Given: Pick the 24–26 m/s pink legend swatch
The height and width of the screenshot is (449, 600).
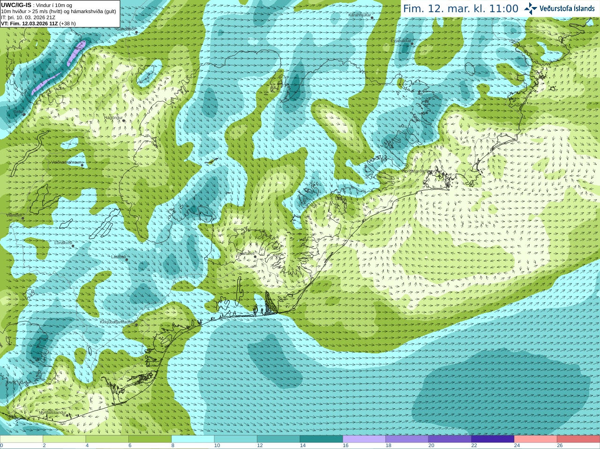Looking at the screenshot, I should (536, 439).
